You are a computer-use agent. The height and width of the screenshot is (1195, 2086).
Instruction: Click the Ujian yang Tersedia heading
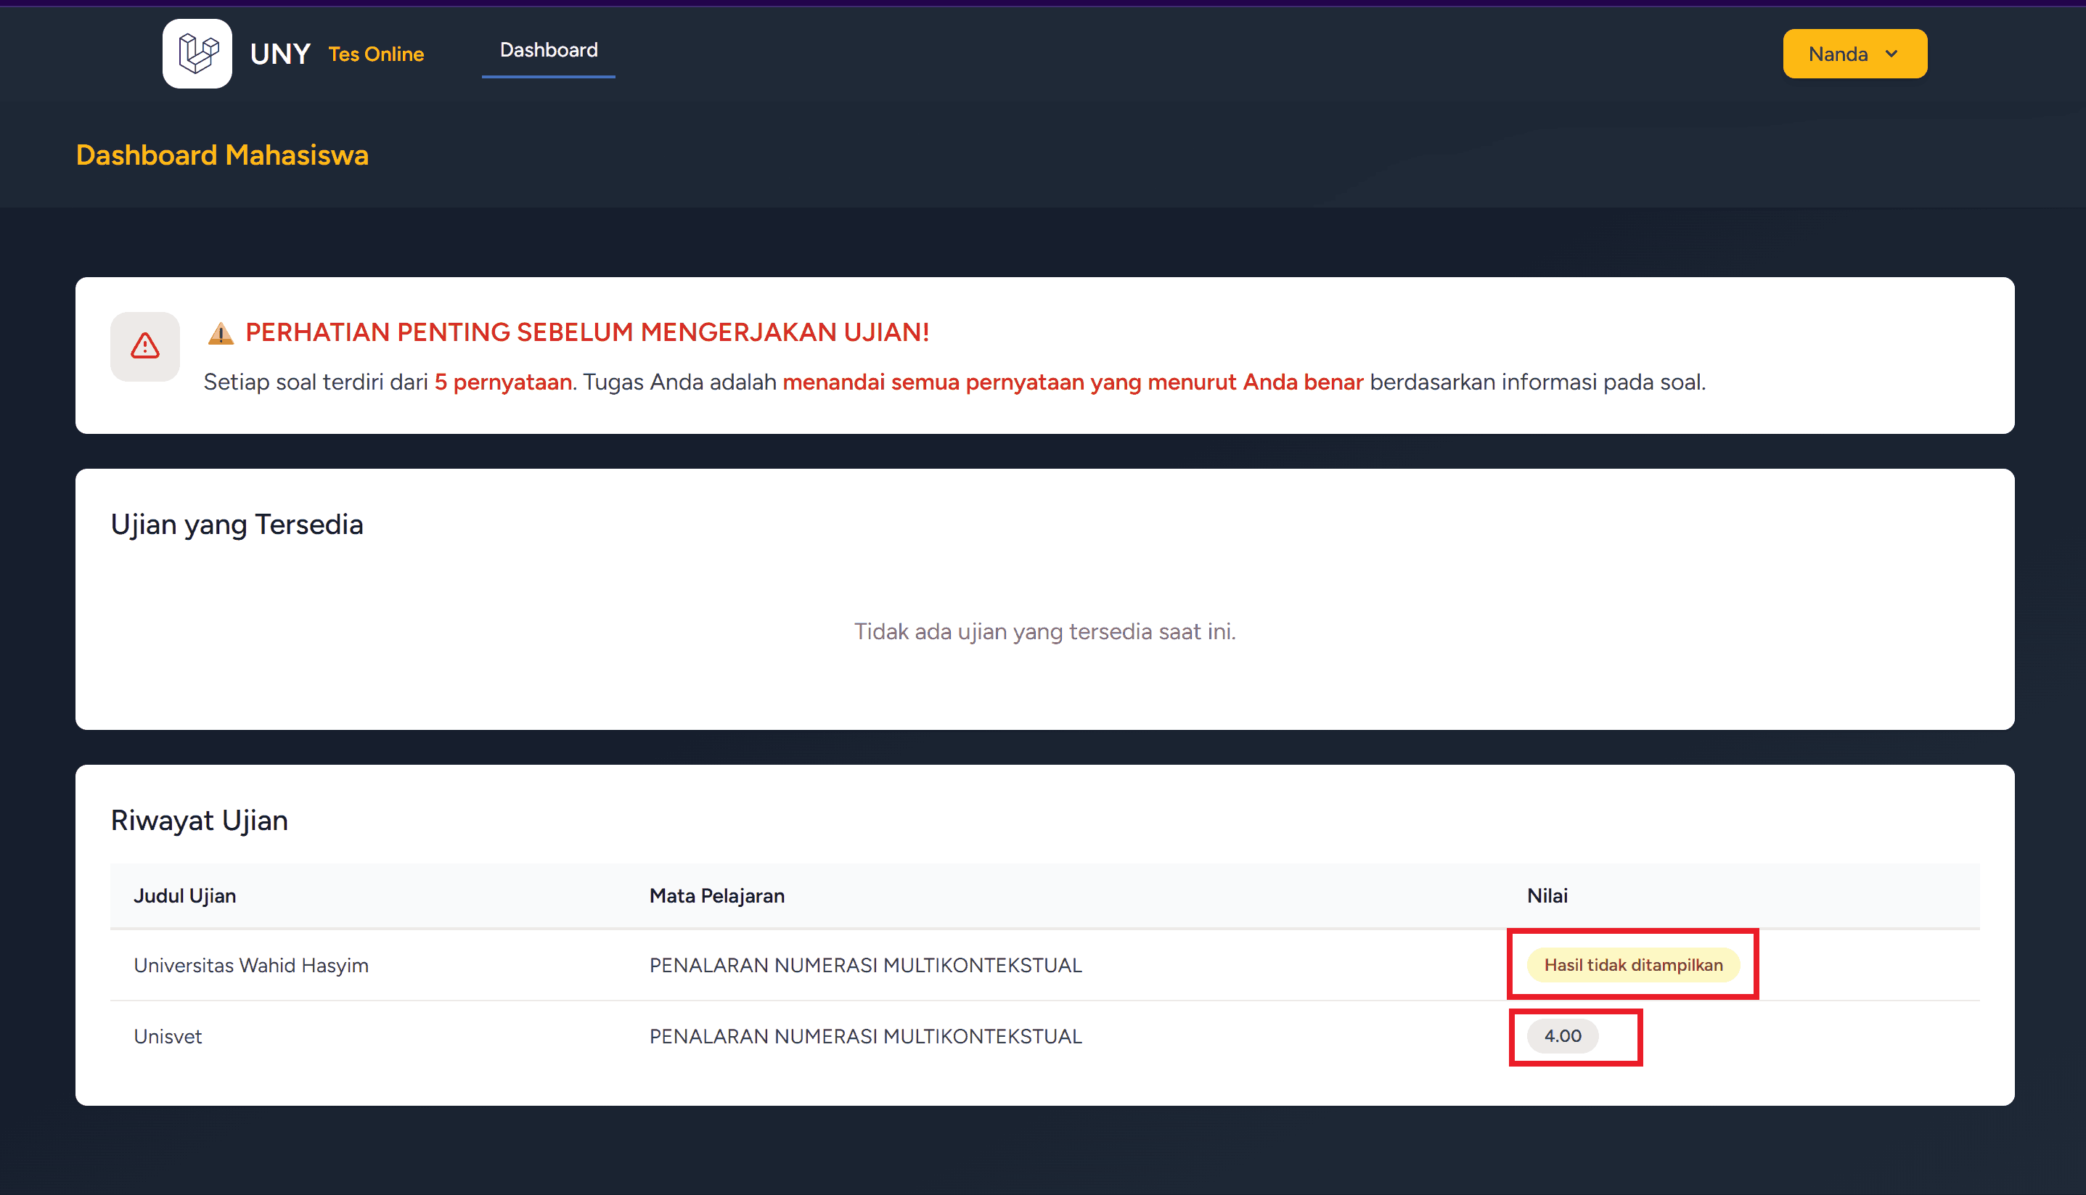click(237, 525)
